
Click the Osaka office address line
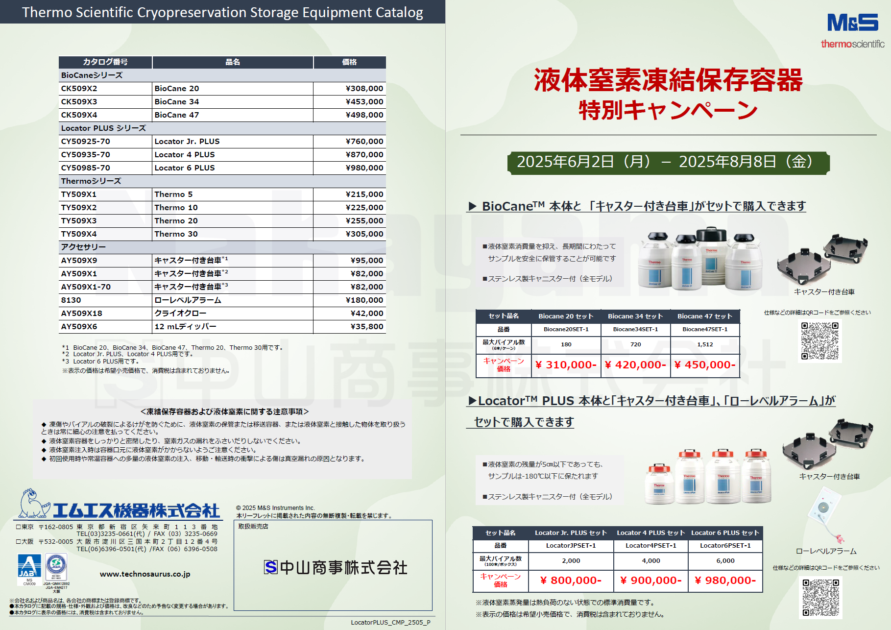tap(117, 542)
